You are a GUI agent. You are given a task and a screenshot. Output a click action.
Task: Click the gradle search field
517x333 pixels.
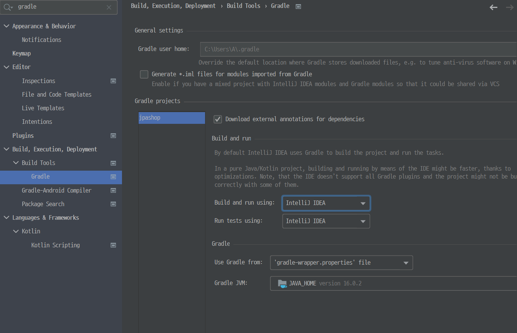point(59,7)
